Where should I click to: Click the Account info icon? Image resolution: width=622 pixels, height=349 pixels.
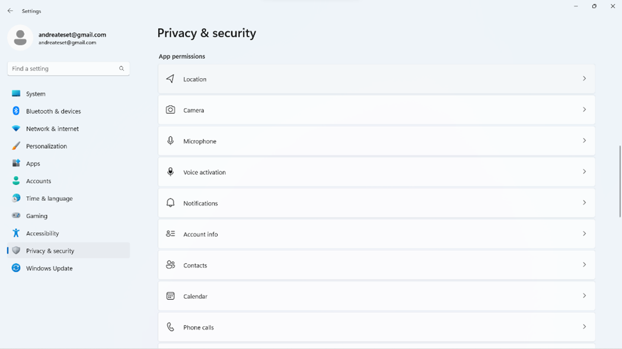(x=170, y=234)
